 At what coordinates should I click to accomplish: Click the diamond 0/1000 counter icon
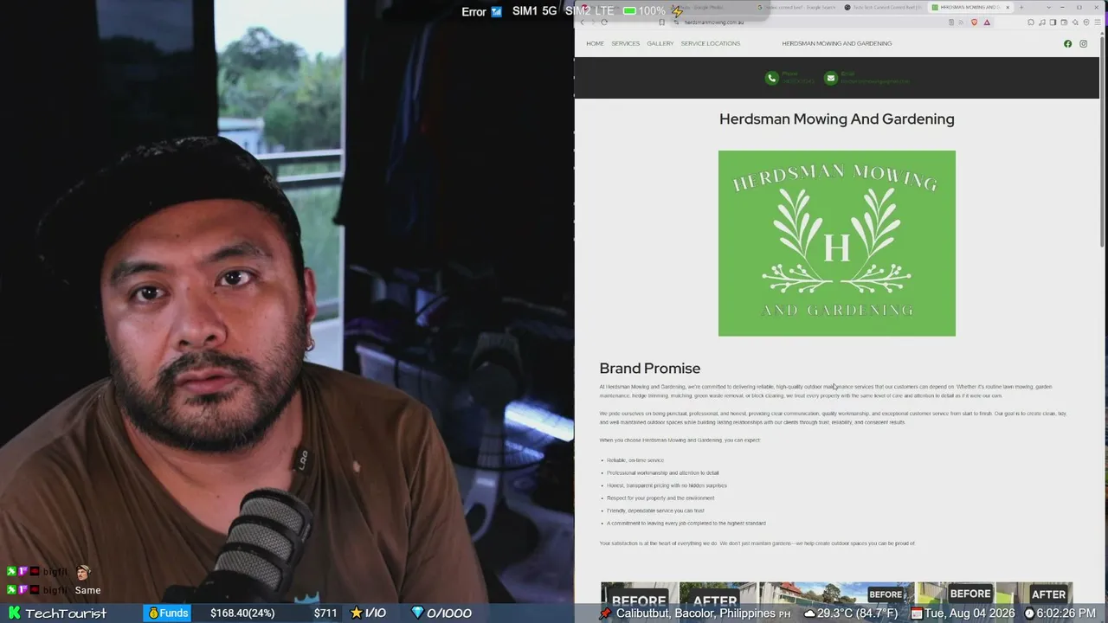(x=417, y=613)
